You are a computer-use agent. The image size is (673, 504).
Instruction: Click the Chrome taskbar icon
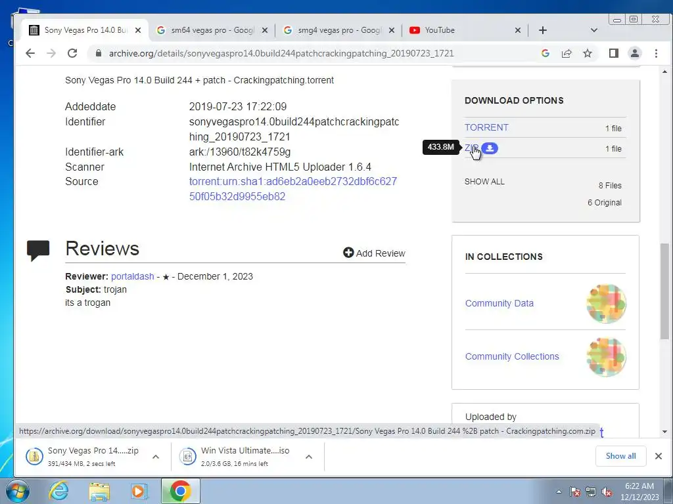coord(181,491)
